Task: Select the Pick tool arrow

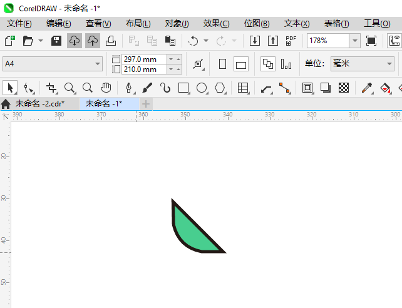Action: tap(10, 88)
